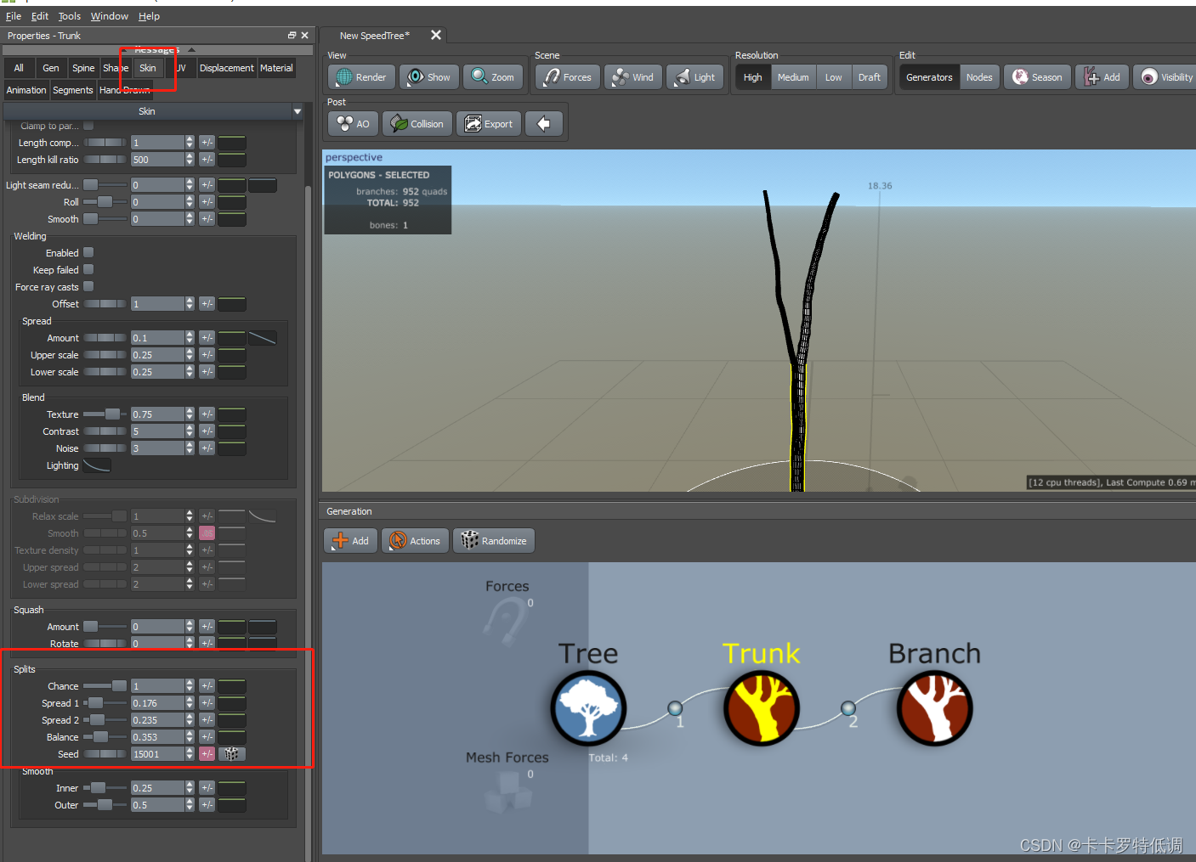The width and height of the screenshot is (1196, 862).
Task: Open the Forces scene tool
Action: pyautogui.click(x=568, y=77)
